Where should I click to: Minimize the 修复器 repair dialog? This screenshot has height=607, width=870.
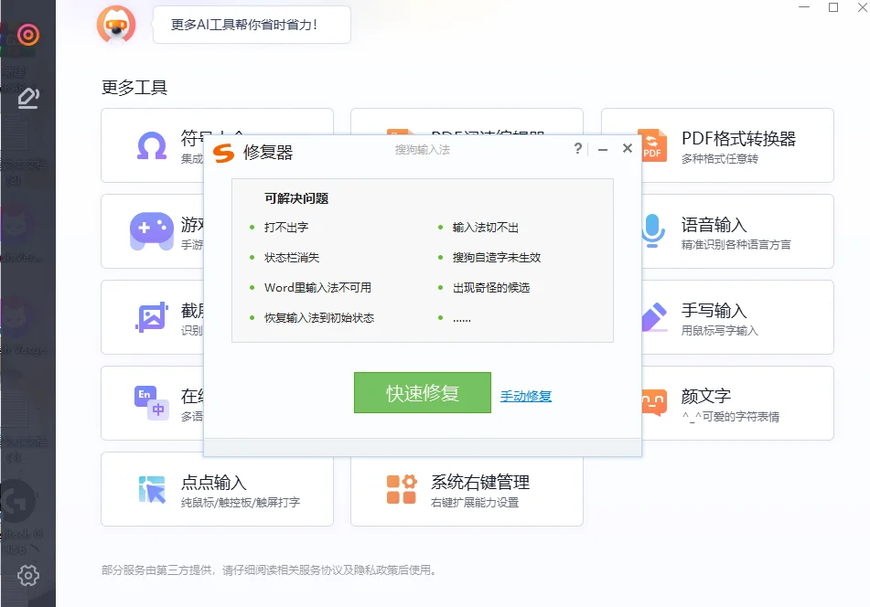(x=601, y=148)
